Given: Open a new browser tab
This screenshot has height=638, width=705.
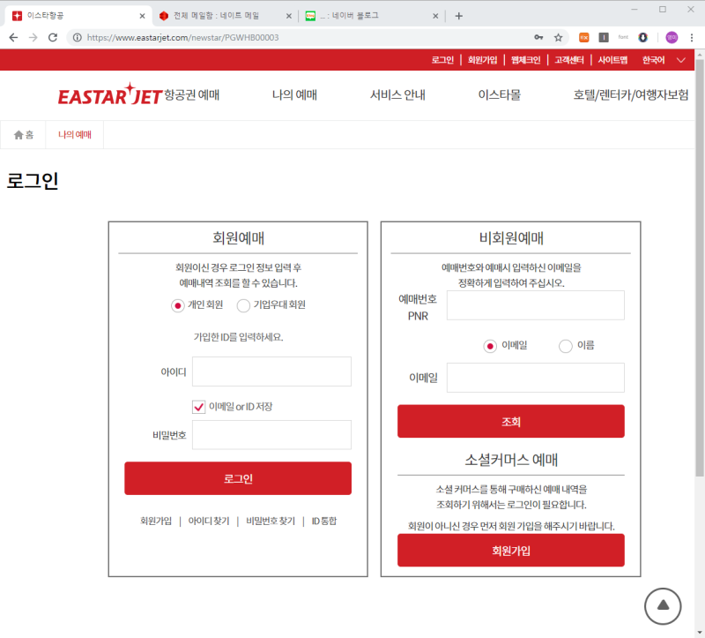Looking at the screenshot, I should (458, 16).
